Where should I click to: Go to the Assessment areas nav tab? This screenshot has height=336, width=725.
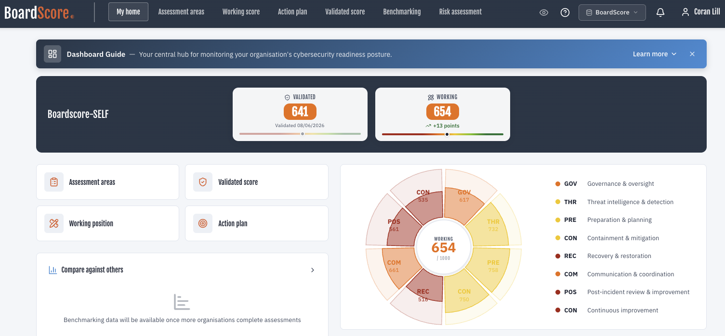pos(181,12)
